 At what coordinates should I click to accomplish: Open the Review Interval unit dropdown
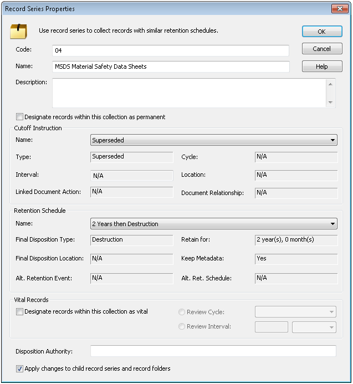[314, 327]
